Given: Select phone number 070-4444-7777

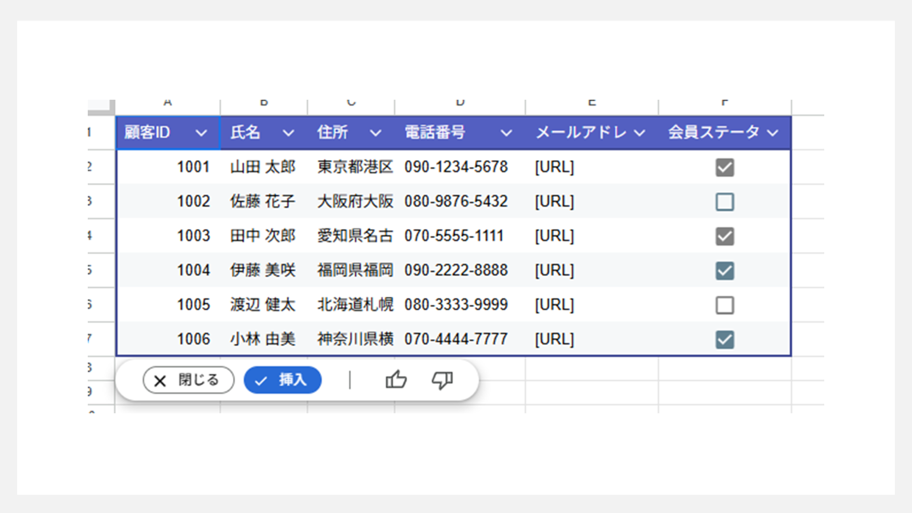Looking at the screenshot, I should 460,339.
